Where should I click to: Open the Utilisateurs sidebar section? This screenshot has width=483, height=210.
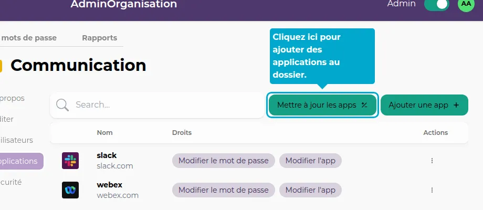(x=16, y=140)
